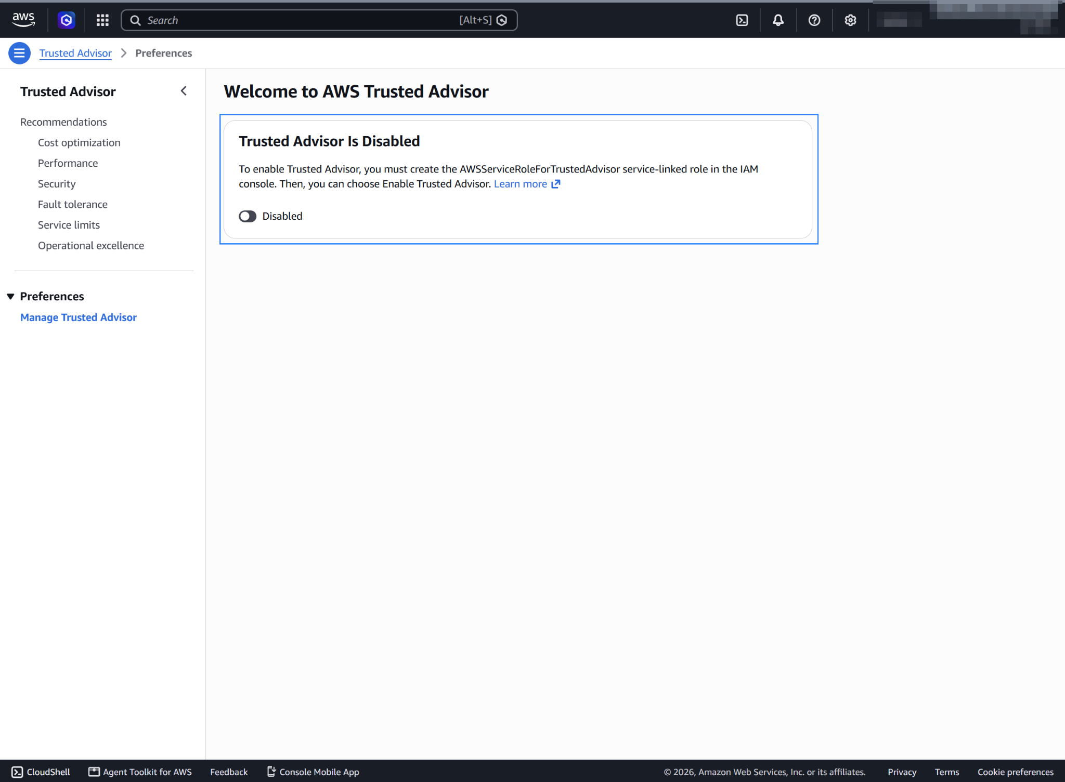Select Performance in sidebar
The height and width of the screenshot is (782, 1065).
[x=68, y=163]
